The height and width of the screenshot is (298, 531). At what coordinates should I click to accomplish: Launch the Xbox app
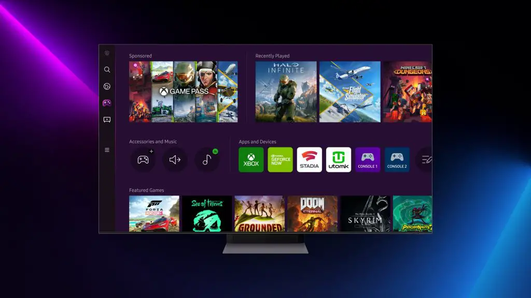[251, 160]
